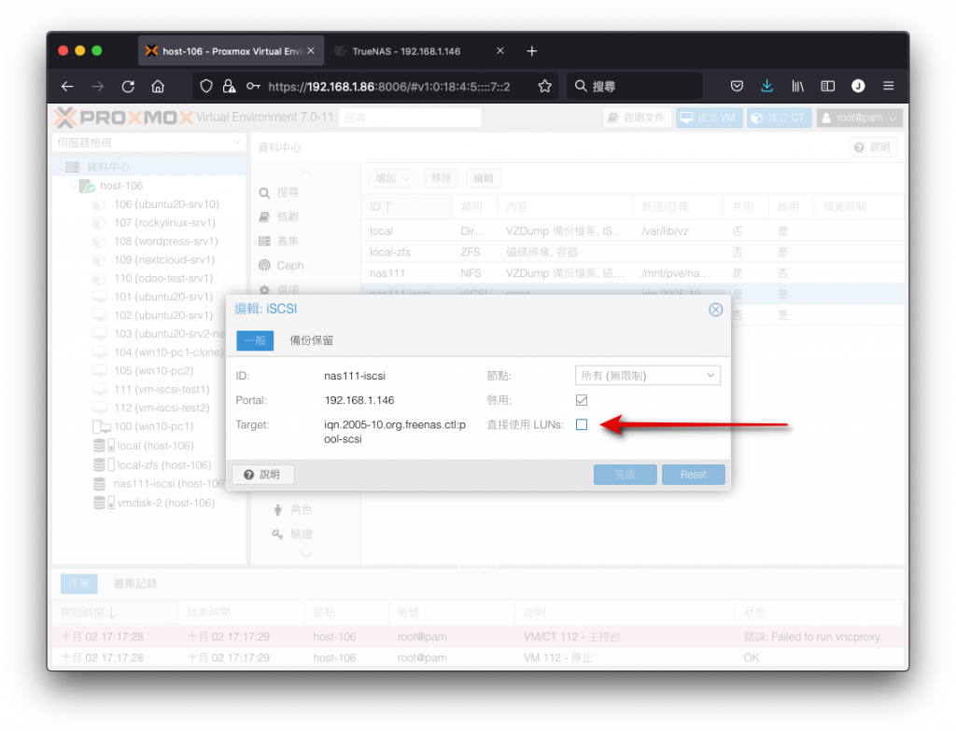Sort by 開始時間 column header
956x733 pixels.
click(x=115, y=612)
